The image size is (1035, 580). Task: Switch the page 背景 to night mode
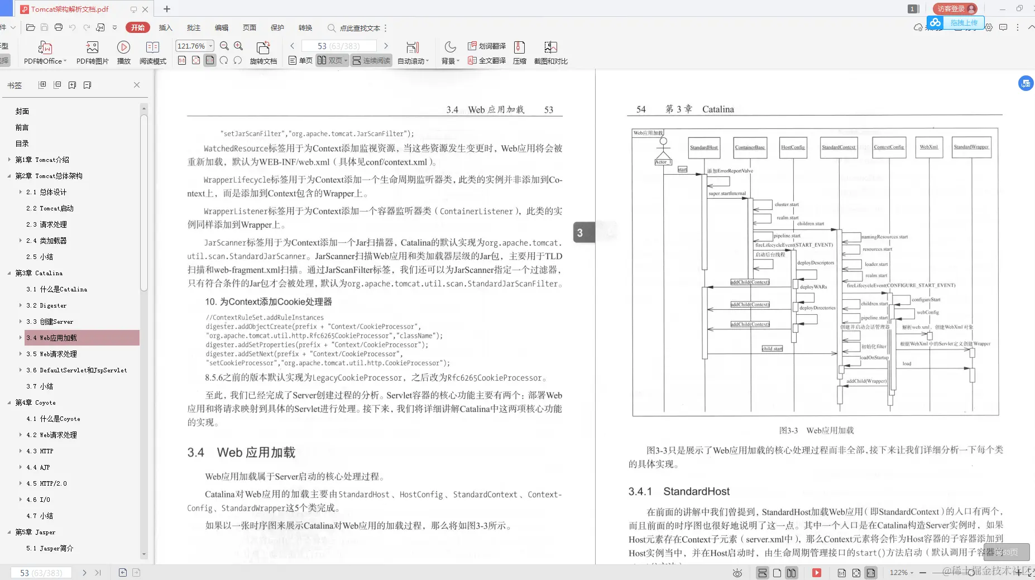point(450,53)
